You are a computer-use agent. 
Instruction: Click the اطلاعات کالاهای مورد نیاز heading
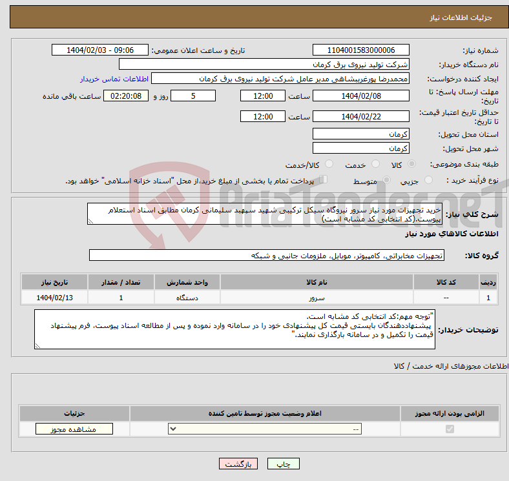click(x=452, y=234)
